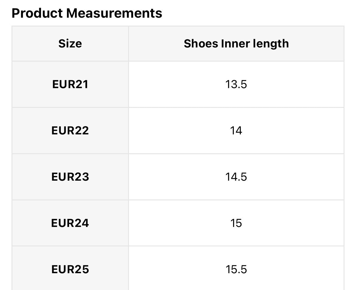
Task: Select the inner length value 15
Action: pos(236,223)
